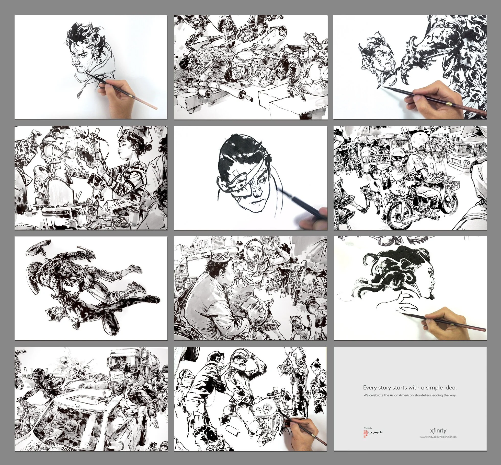
Task: Select the falling figures with steering wheel frame
Action: coord(91,288)
